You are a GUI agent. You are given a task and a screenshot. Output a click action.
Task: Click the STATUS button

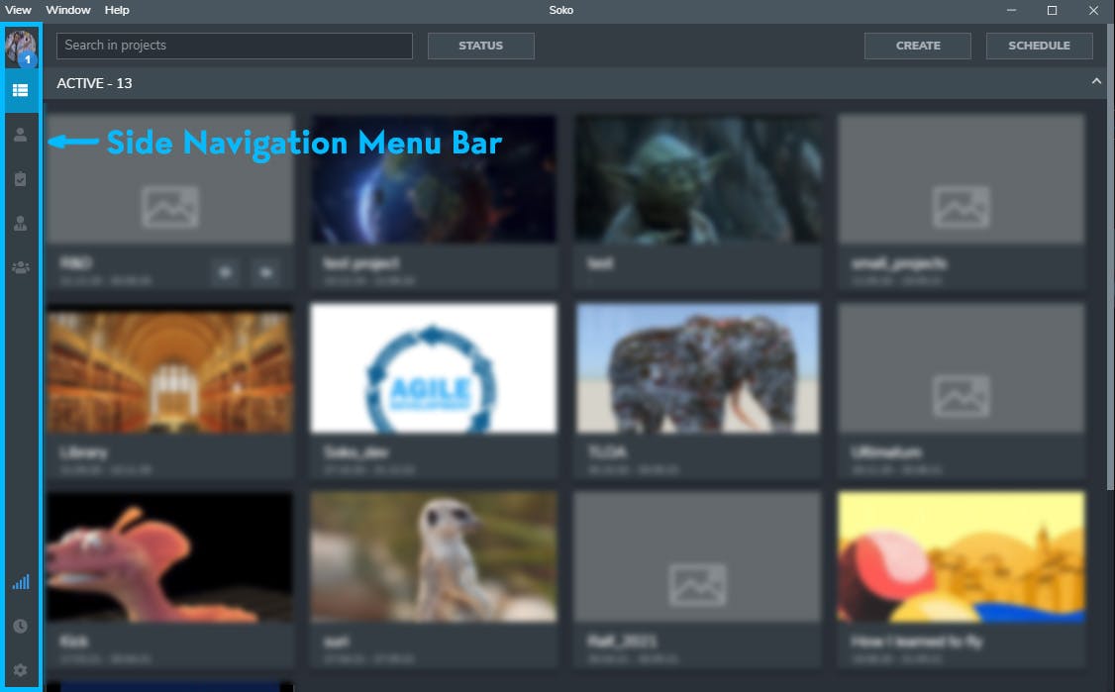(480, 46)
